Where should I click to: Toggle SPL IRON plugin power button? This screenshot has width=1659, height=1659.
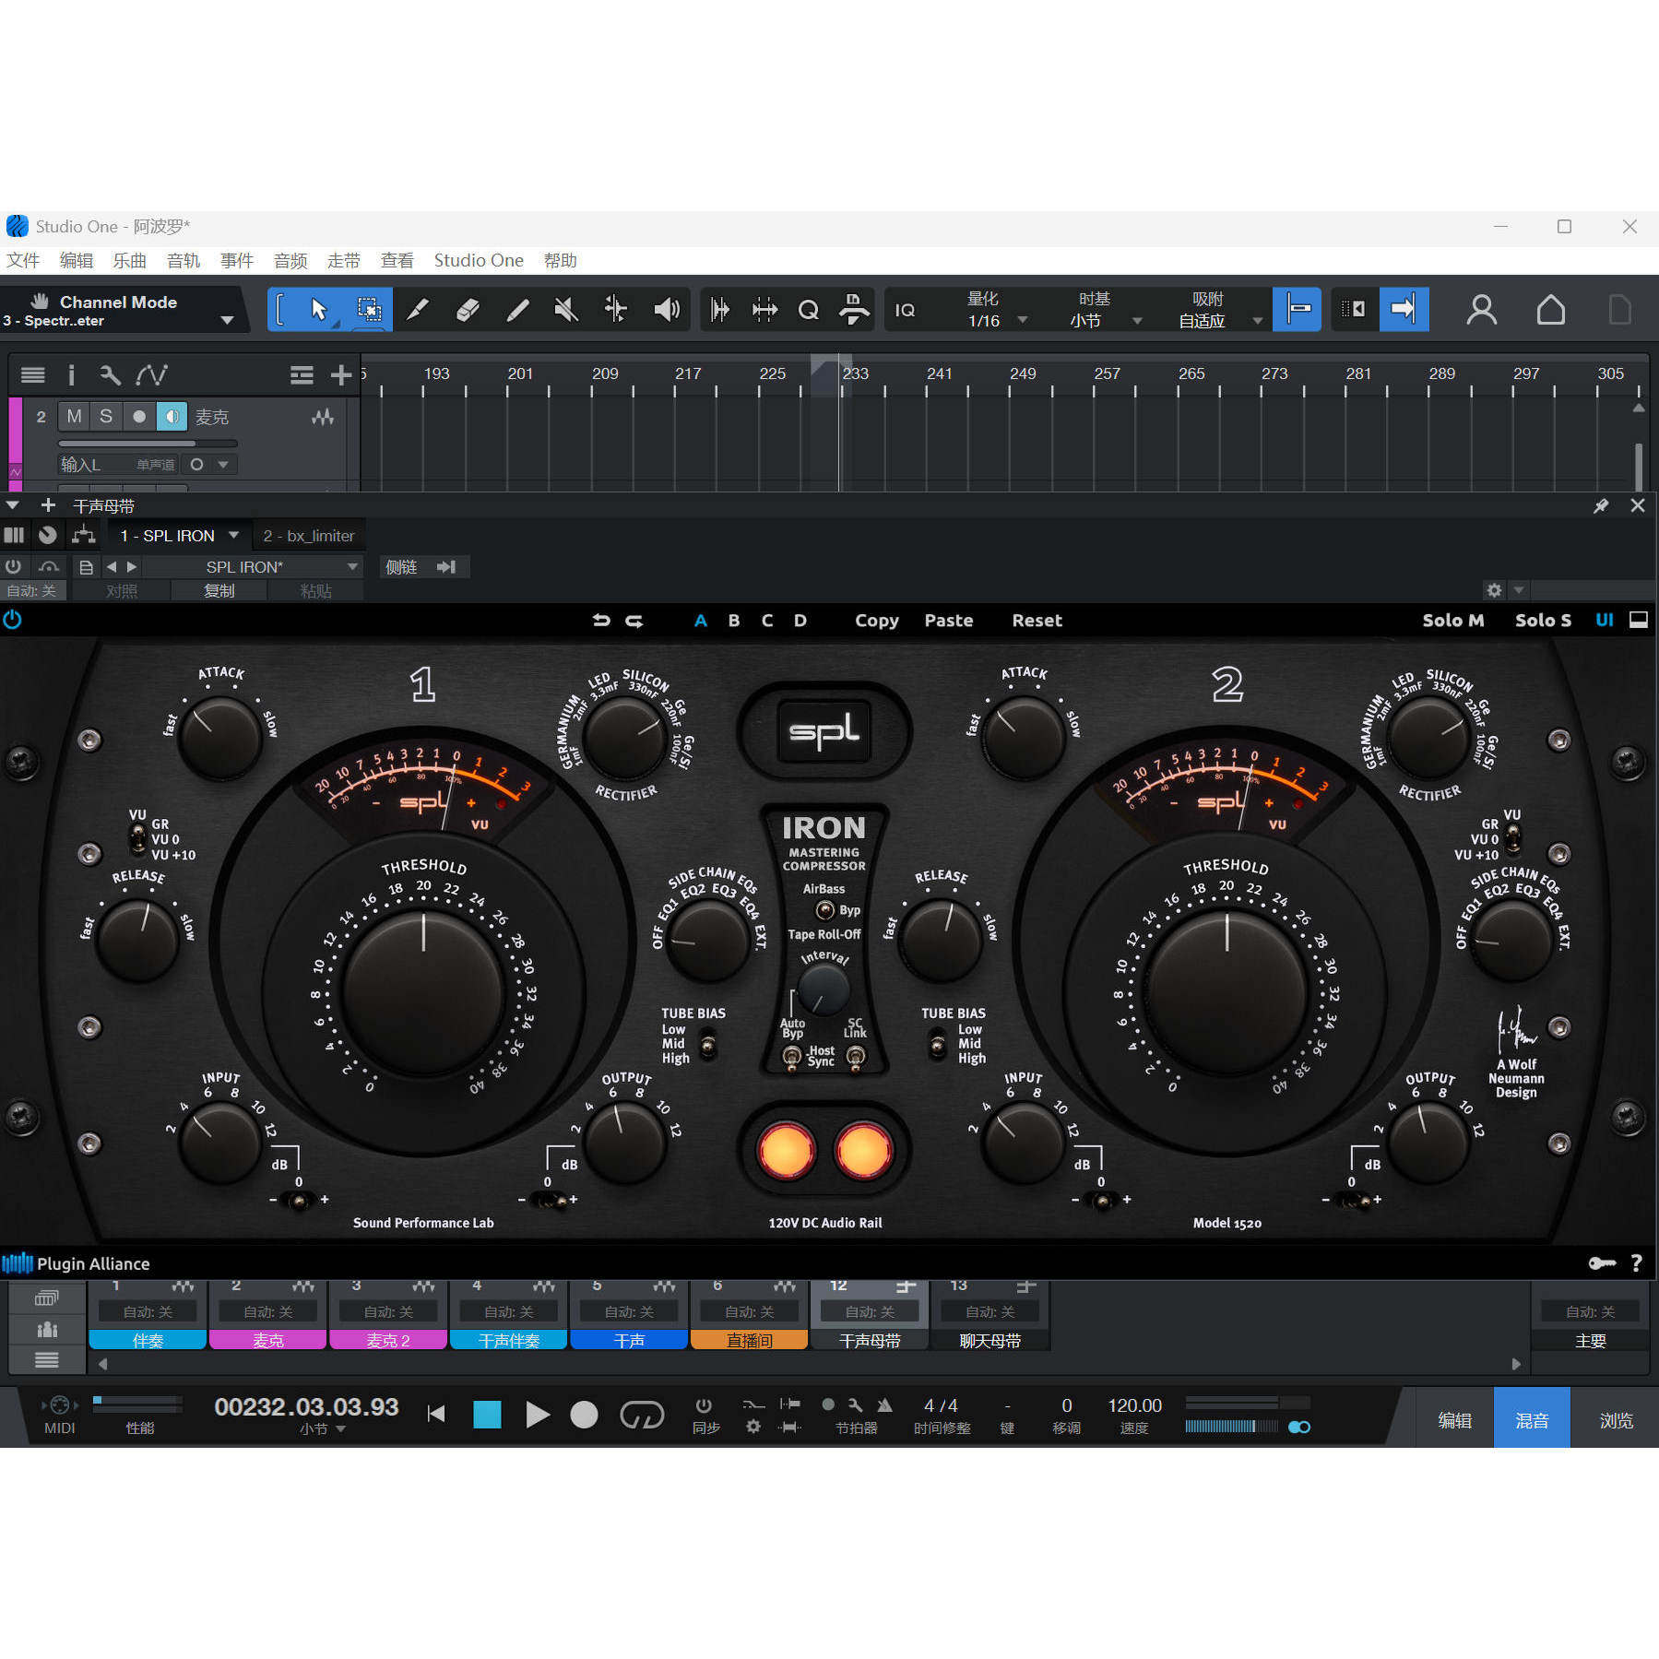pos(12,620)
